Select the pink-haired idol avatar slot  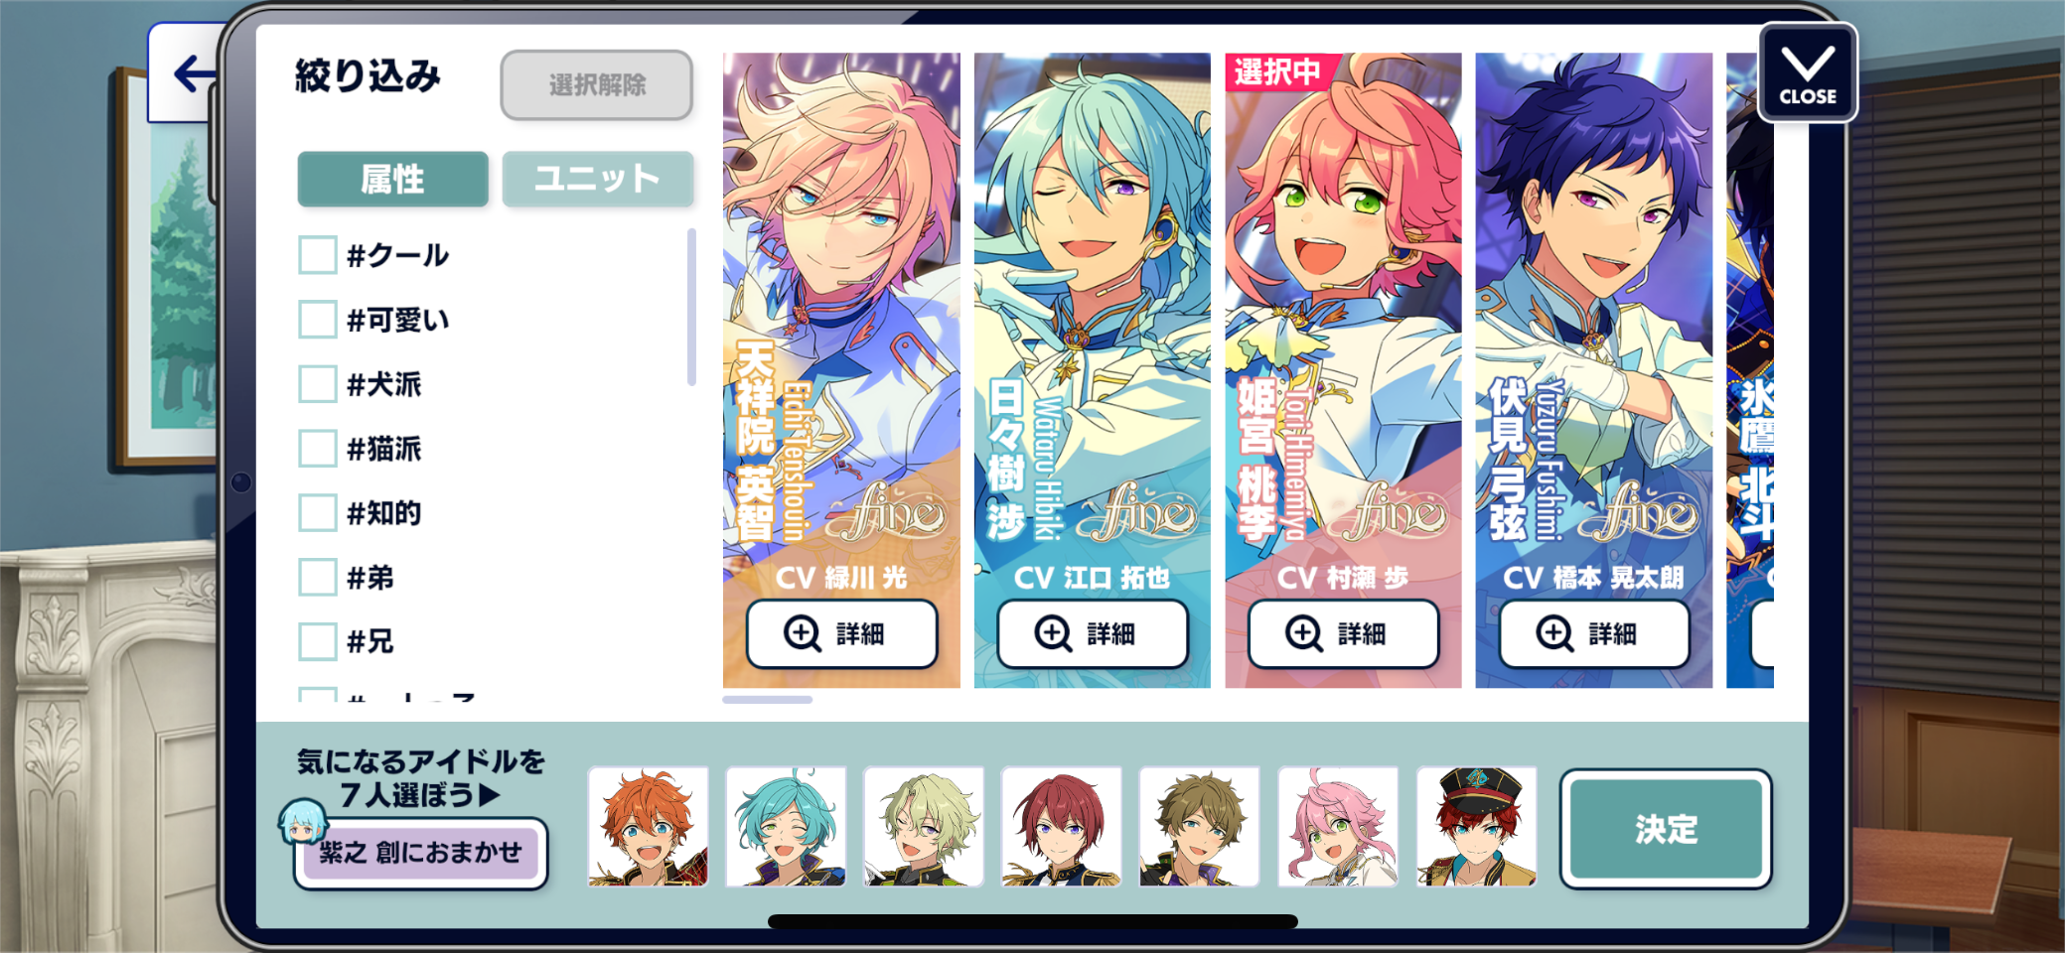[1338, 827]
